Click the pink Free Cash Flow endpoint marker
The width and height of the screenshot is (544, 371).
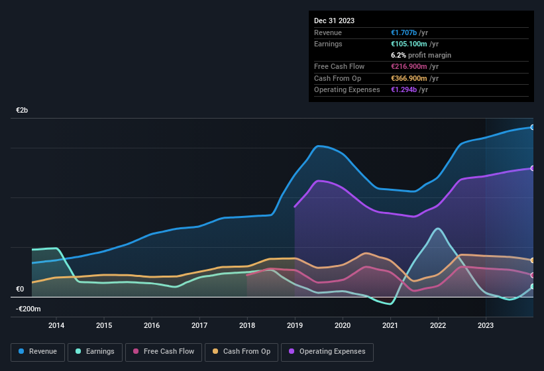tap(533, 275)
